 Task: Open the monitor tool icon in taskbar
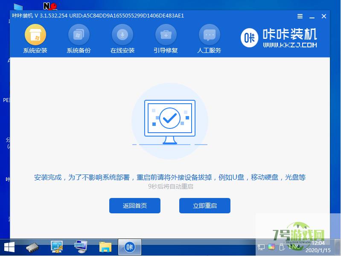tap(56, 247)
